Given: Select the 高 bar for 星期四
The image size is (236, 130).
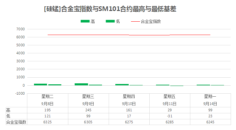Looking at the screenshot, I should tap(122, 85).
